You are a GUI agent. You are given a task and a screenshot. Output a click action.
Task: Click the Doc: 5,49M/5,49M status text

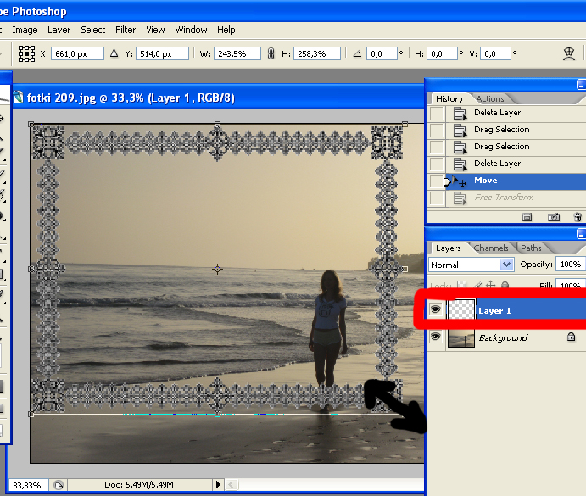[138, 485]
